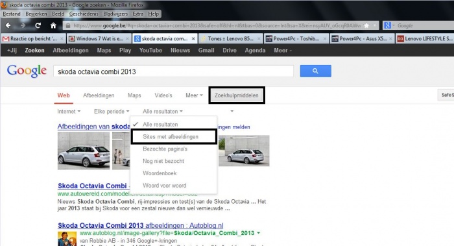Open Agenda from the Google bar
The width and height of the screenshot is (454, 246).
pyautogui.click(x=255, y=51)
